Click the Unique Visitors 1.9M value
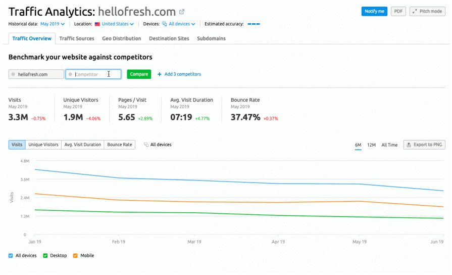 [73, 117]
